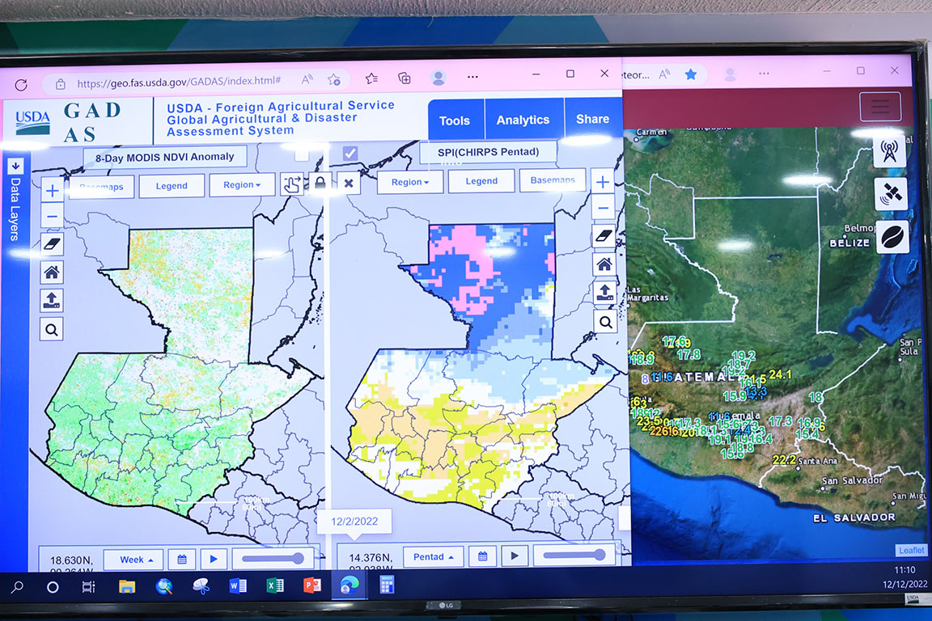This screenshot has width=932, height=621.
Task: Play the animation on left map
Action: (214, 559)
